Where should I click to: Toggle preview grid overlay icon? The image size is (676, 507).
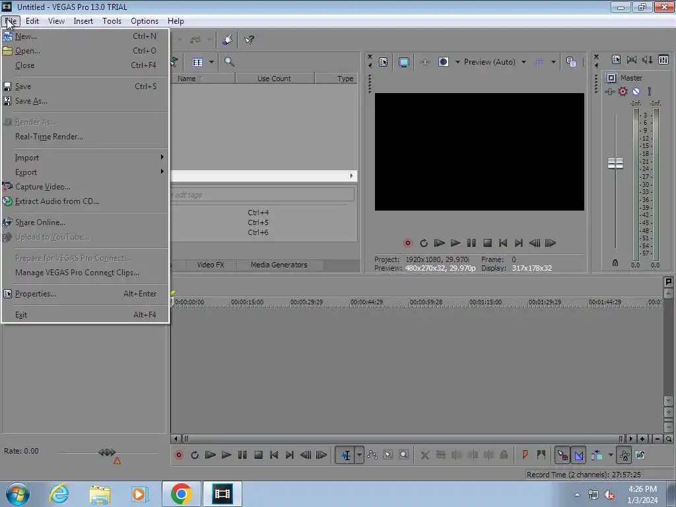tap(539, 62)
